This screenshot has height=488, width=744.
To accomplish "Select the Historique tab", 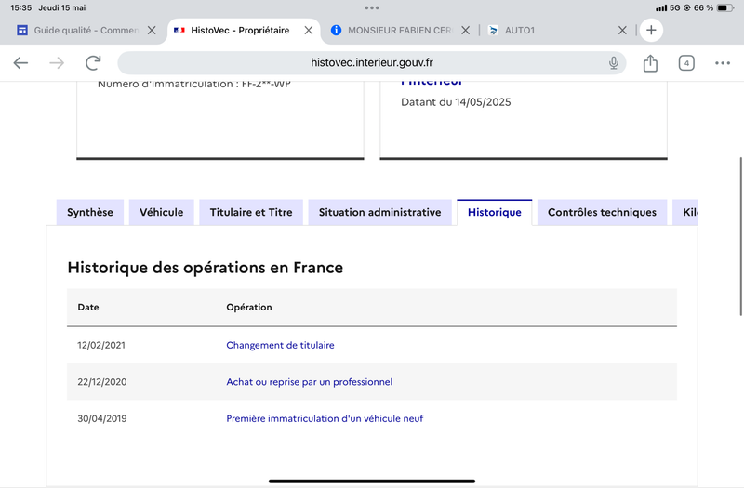I will coord(495,212).
